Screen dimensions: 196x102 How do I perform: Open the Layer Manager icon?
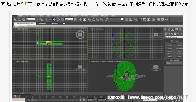point(136,19)
